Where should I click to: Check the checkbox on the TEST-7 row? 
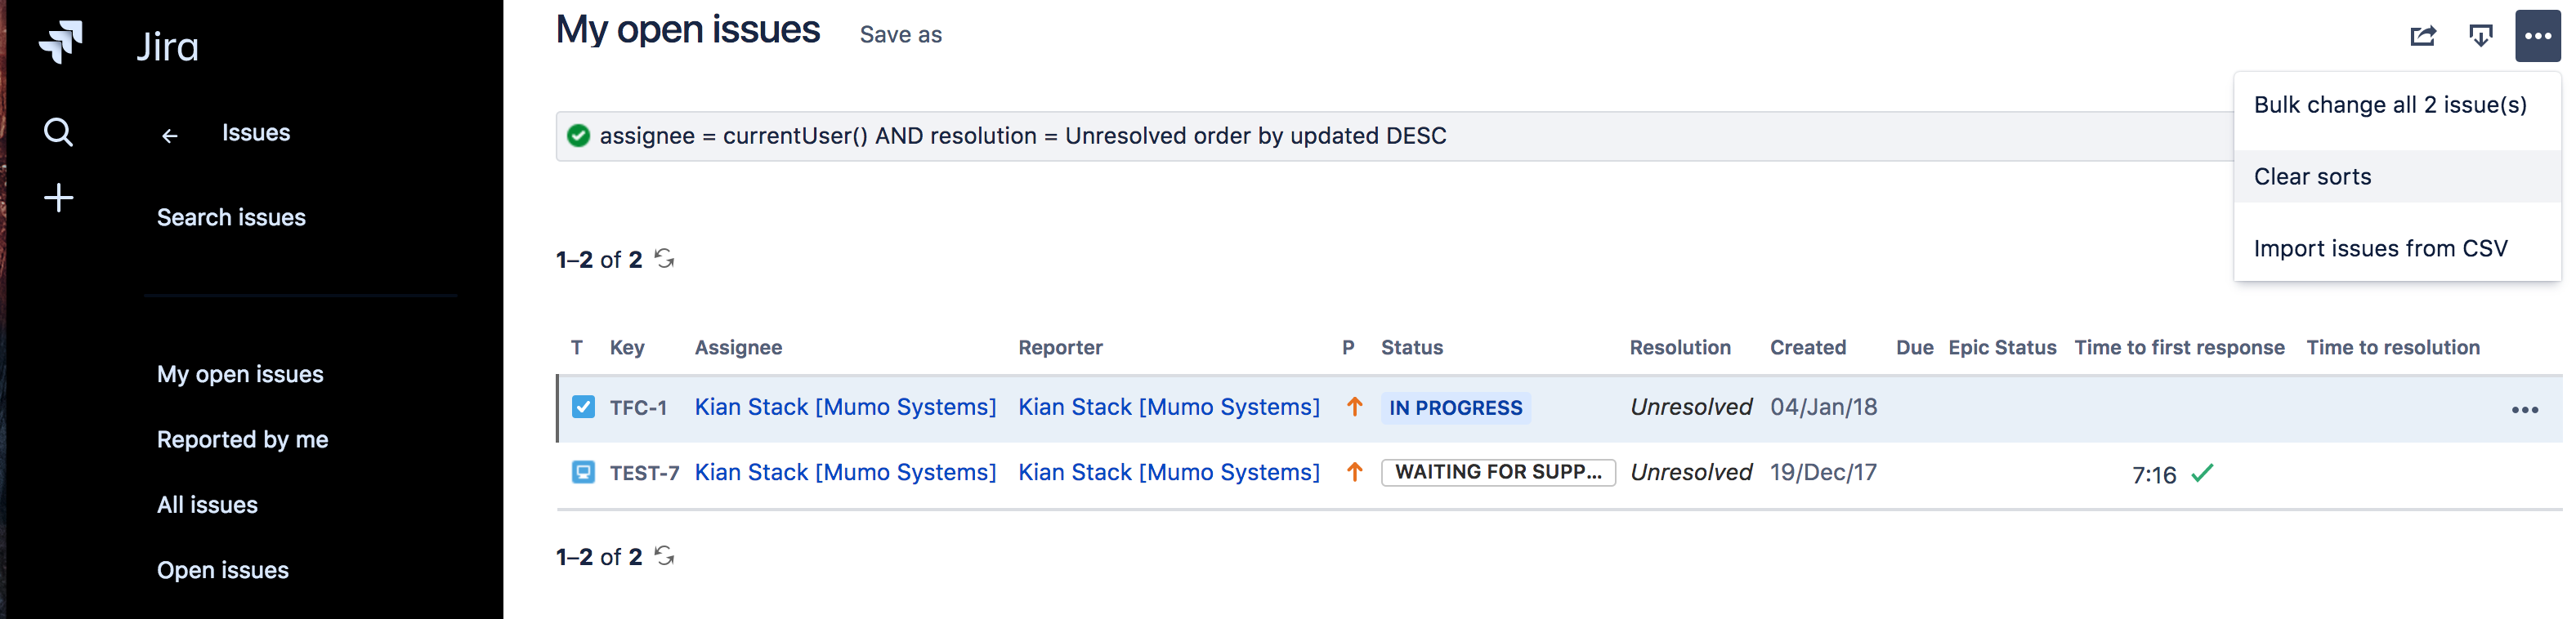tap(583, 472)
